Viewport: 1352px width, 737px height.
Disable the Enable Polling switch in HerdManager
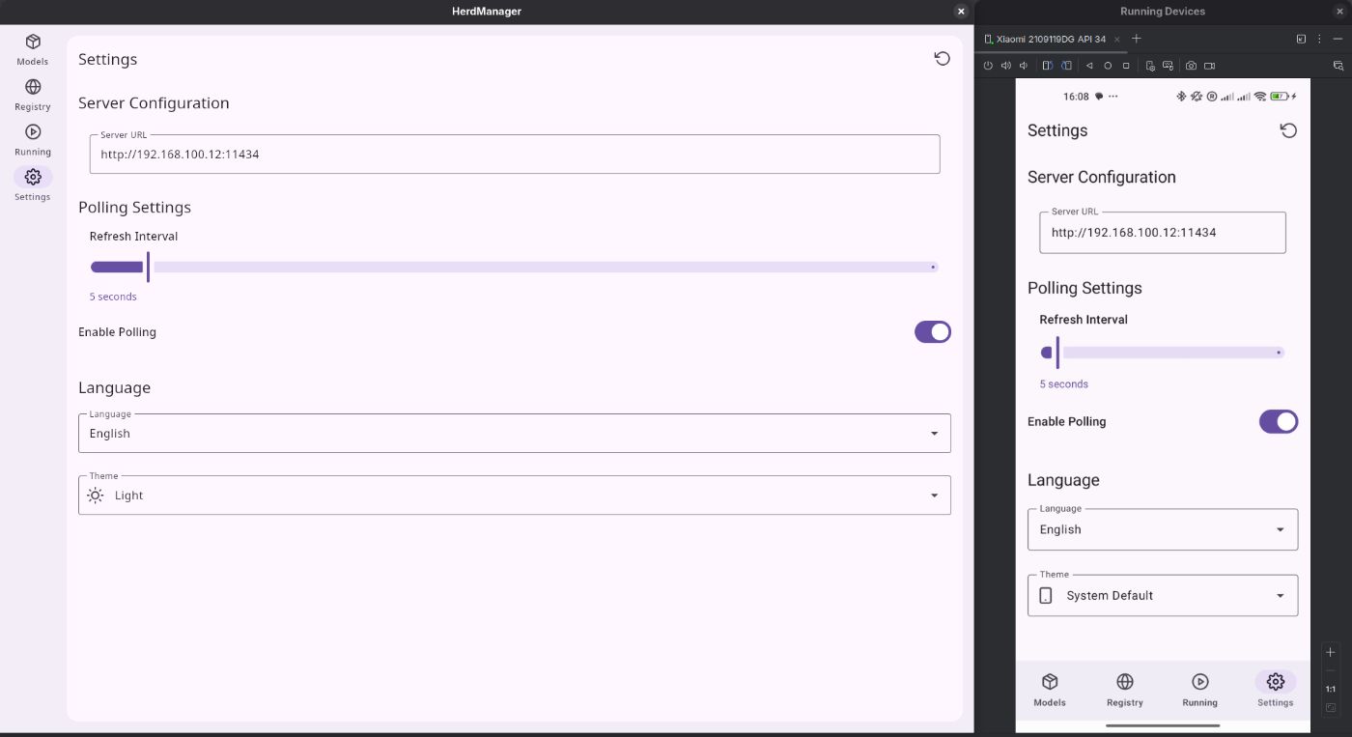point(932,331)
